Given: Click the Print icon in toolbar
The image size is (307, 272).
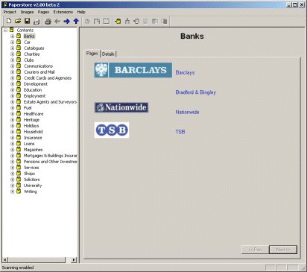Looking at the screenshot, I should (x=48, y=22).
